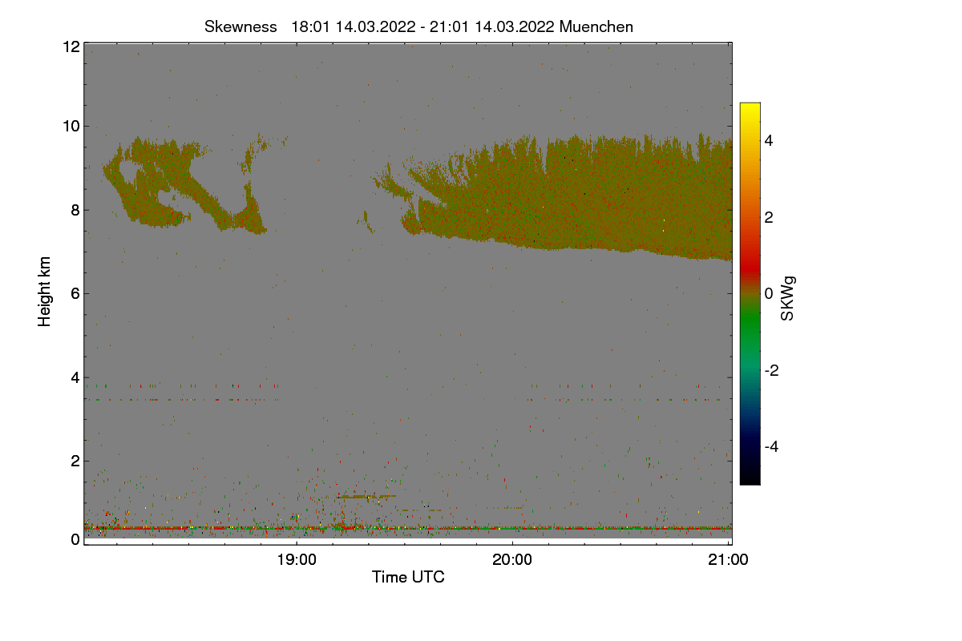Click the 'Time UTC' x-axis label

pyautogui.click(x=408, y=577)
